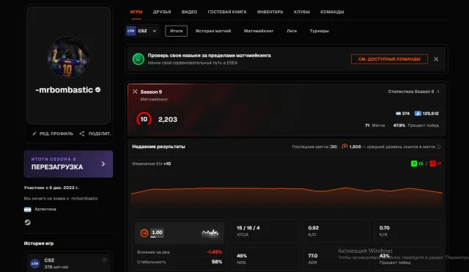Click the Стабильность 58% row
469x272 pixels.
pyautogui.click(x=180, y=262)
